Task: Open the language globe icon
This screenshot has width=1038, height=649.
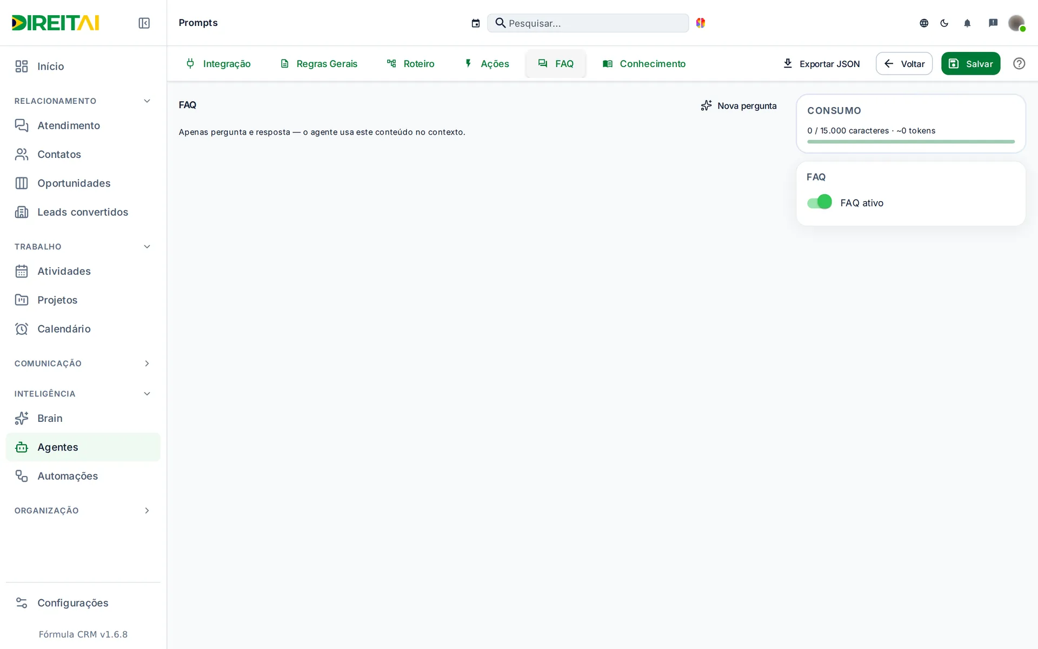Action: (x=924, y=23)
